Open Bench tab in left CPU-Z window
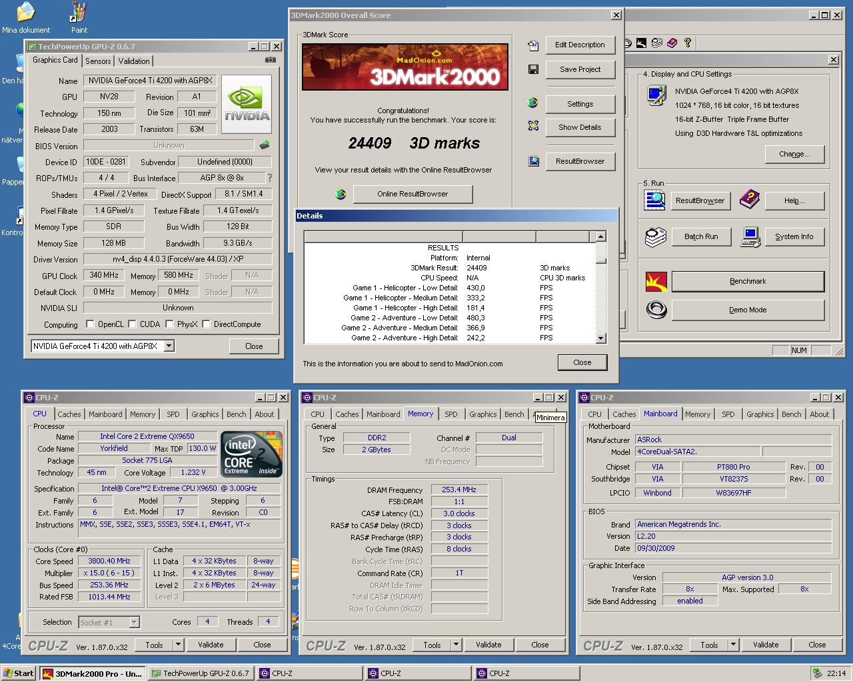This screenshot has height=682, width=853. [x=237, y=414]
